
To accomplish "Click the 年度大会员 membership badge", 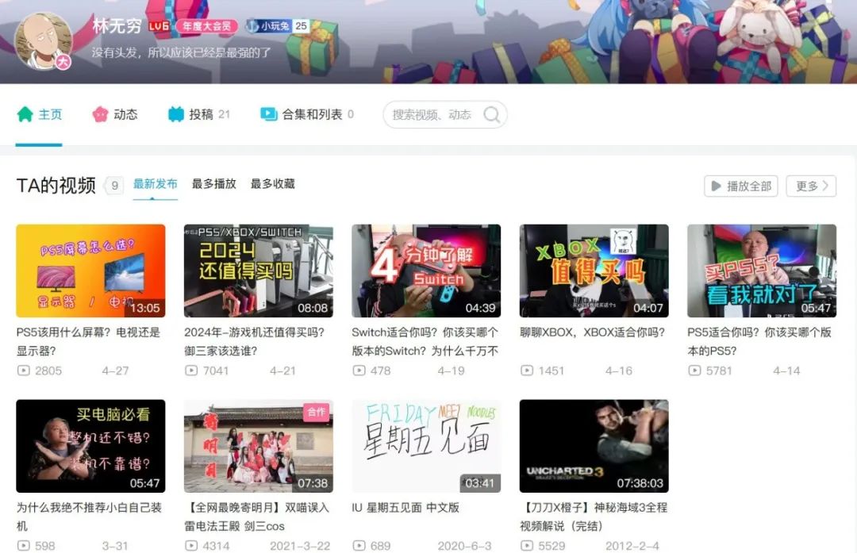I will [x=207, y=26].
